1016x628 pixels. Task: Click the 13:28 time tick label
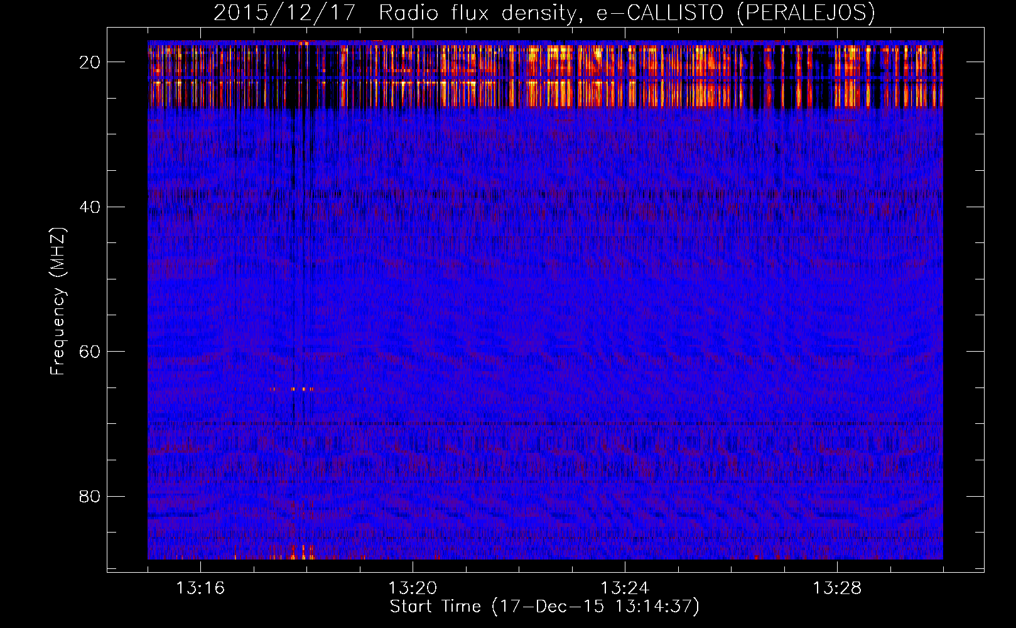click(837, 588)
